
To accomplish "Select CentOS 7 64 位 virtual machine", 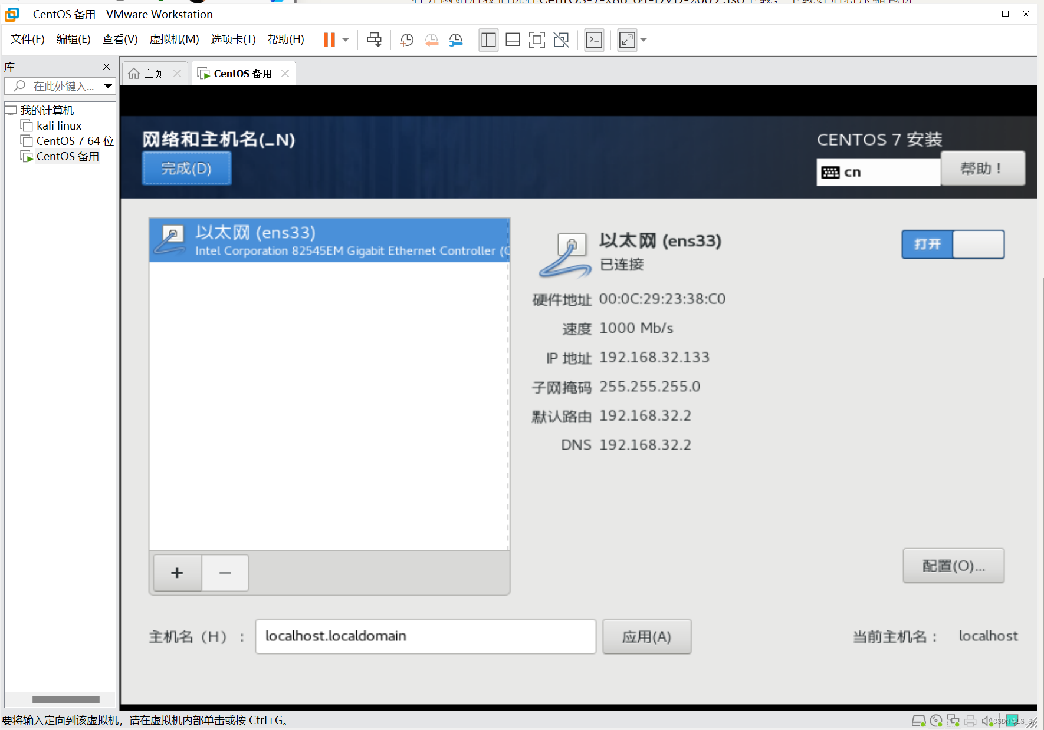I will [75, 141].
